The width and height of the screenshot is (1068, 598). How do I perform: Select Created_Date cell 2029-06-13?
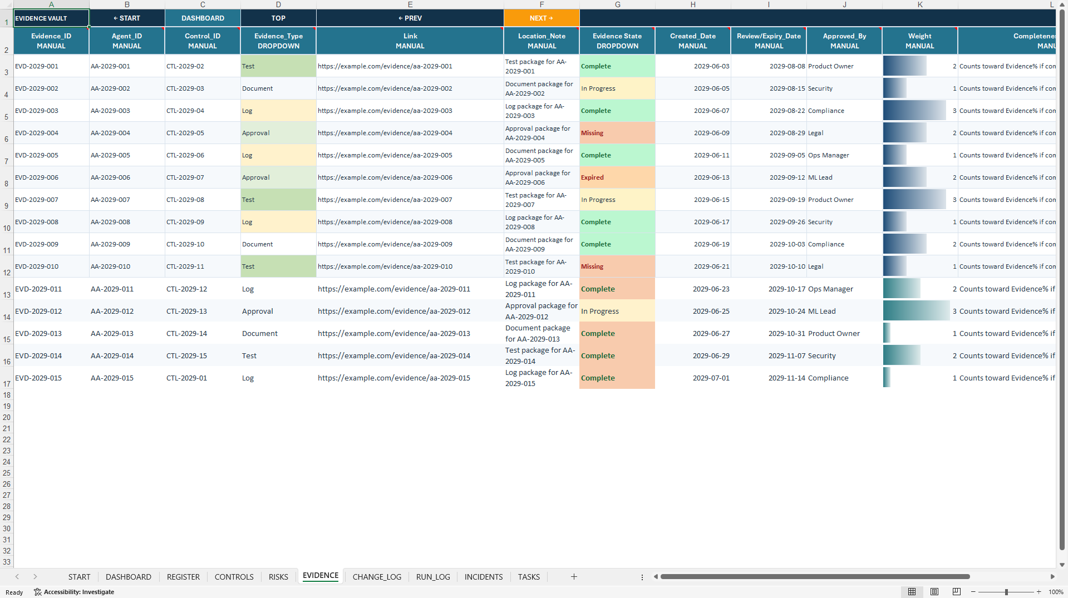coord(693,177)
